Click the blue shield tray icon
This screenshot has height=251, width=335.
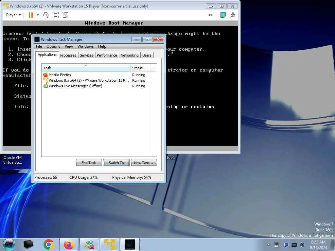286,245
